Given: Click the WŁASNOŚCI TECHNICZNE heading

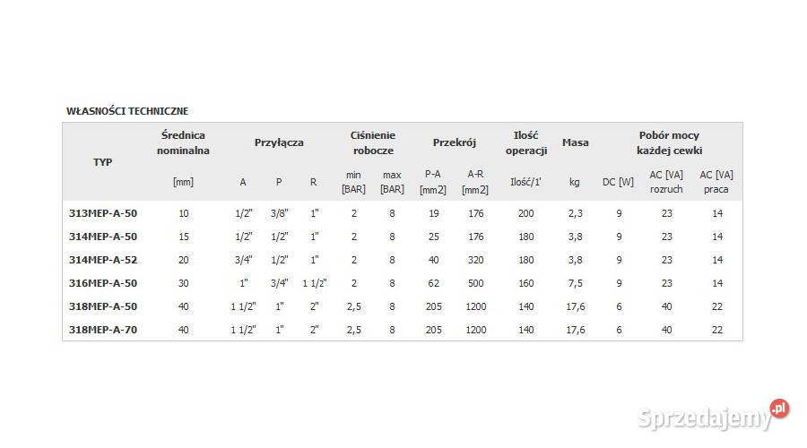Looking at the screenshot, I should [x=127, y=111].
